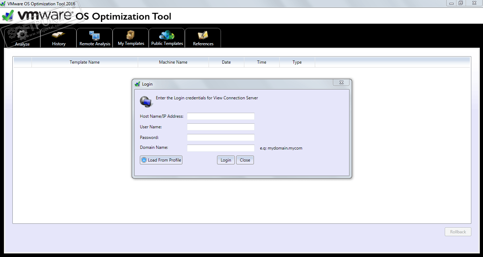Click the "Domain Name:" label
Screen dimensions: 483x257
154,147
